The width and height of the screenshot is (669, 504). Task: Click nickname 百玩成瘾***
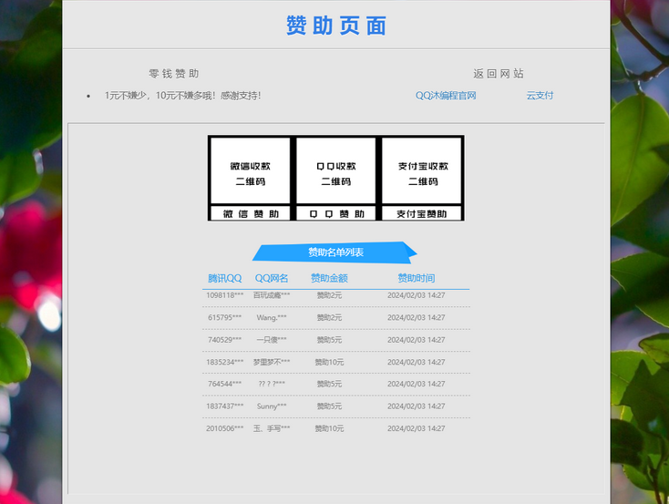click(272, 295)
